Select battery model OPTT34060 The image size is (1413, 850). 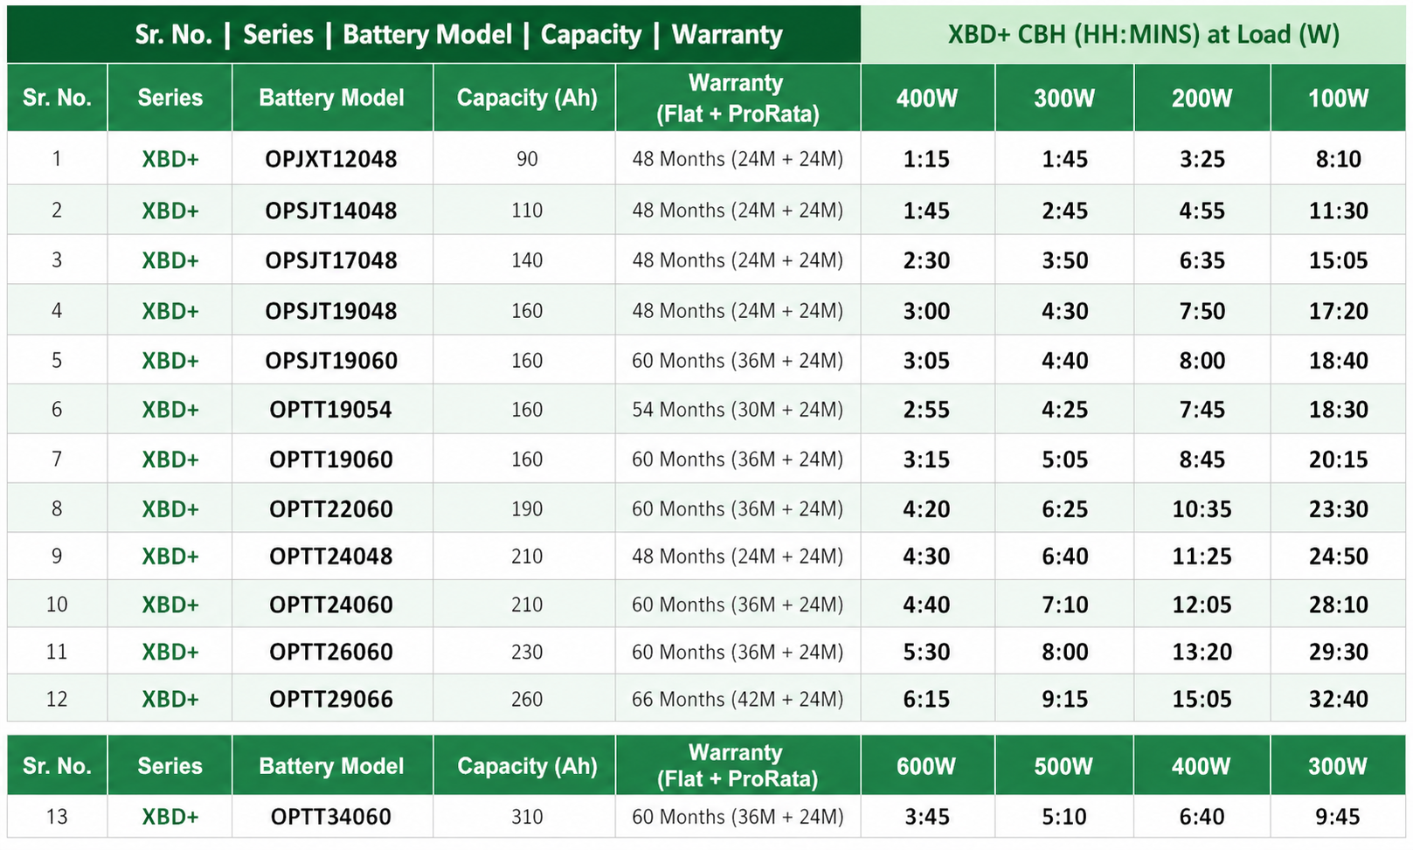point(331,817)
